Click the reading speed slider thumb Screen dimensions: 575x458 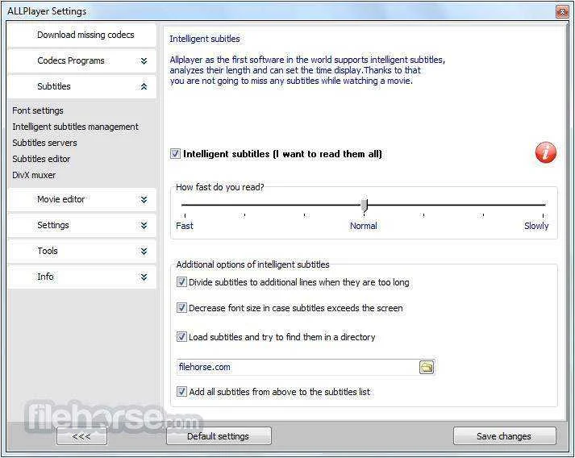coord(365,206)
